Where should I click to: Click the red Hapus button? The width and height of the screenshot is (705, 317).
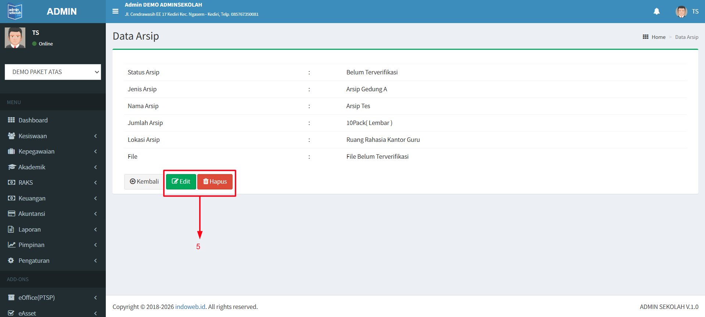click(215, 181)
